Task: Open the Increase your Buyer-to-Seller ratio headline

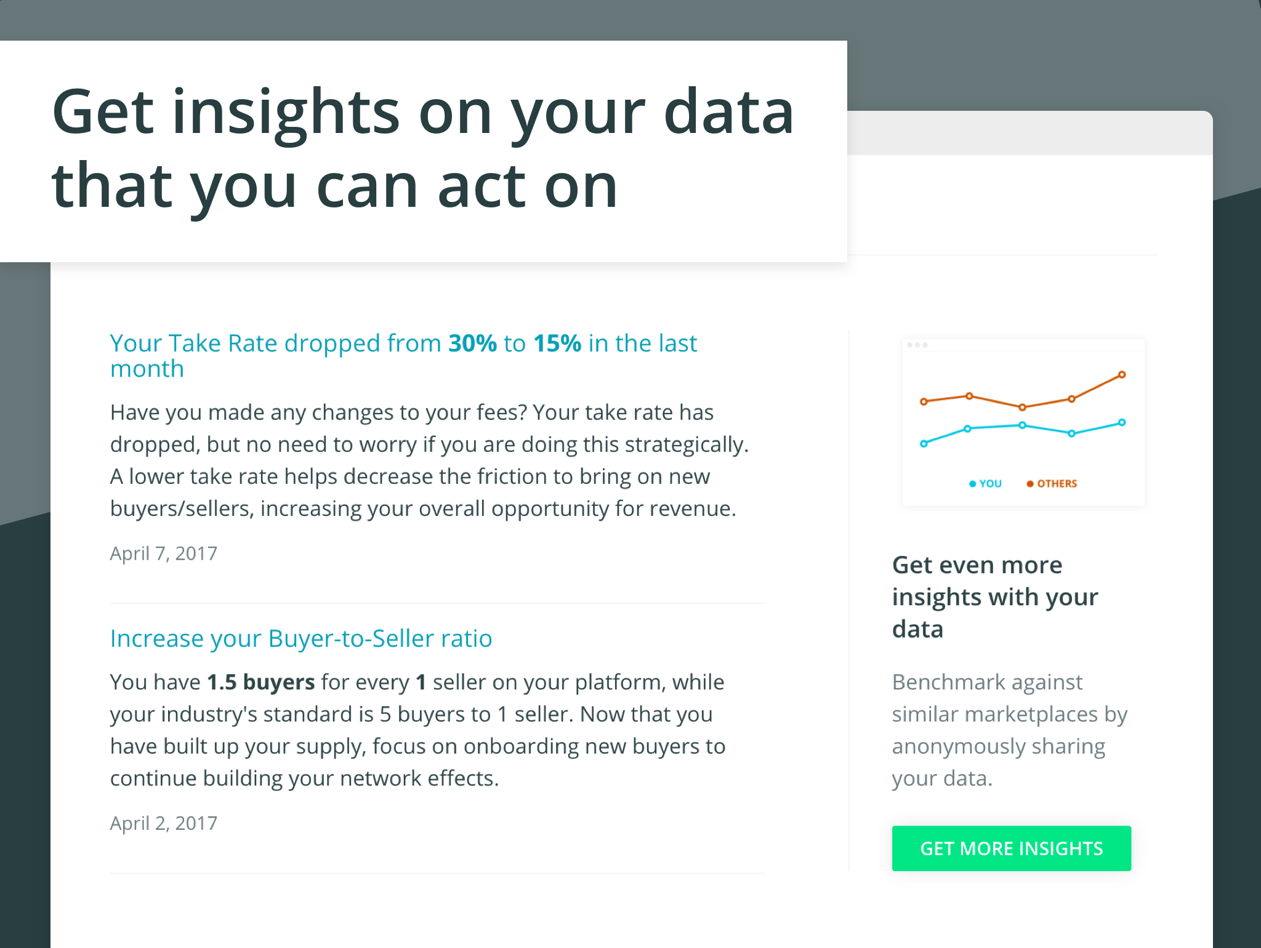Action: [301, 638]
